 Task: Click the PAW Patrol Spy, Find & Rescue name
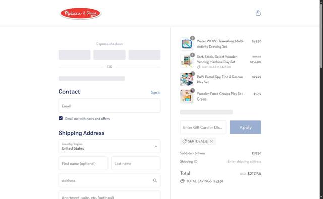point(220,79)
